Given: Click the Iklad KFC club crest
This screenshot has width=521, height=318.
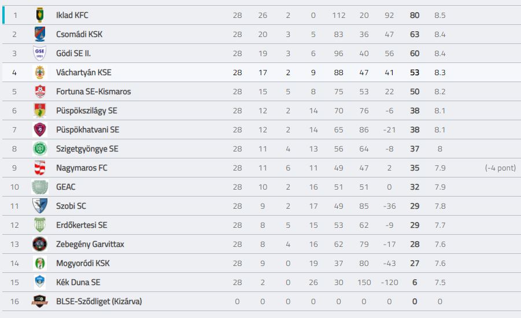Looking at the screenshot, I should 40,15.
